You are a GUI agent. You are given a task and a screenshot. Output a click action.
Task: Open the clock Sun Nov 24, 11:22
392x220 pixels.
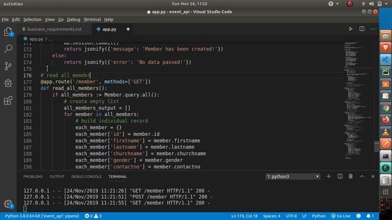[189, 4]
